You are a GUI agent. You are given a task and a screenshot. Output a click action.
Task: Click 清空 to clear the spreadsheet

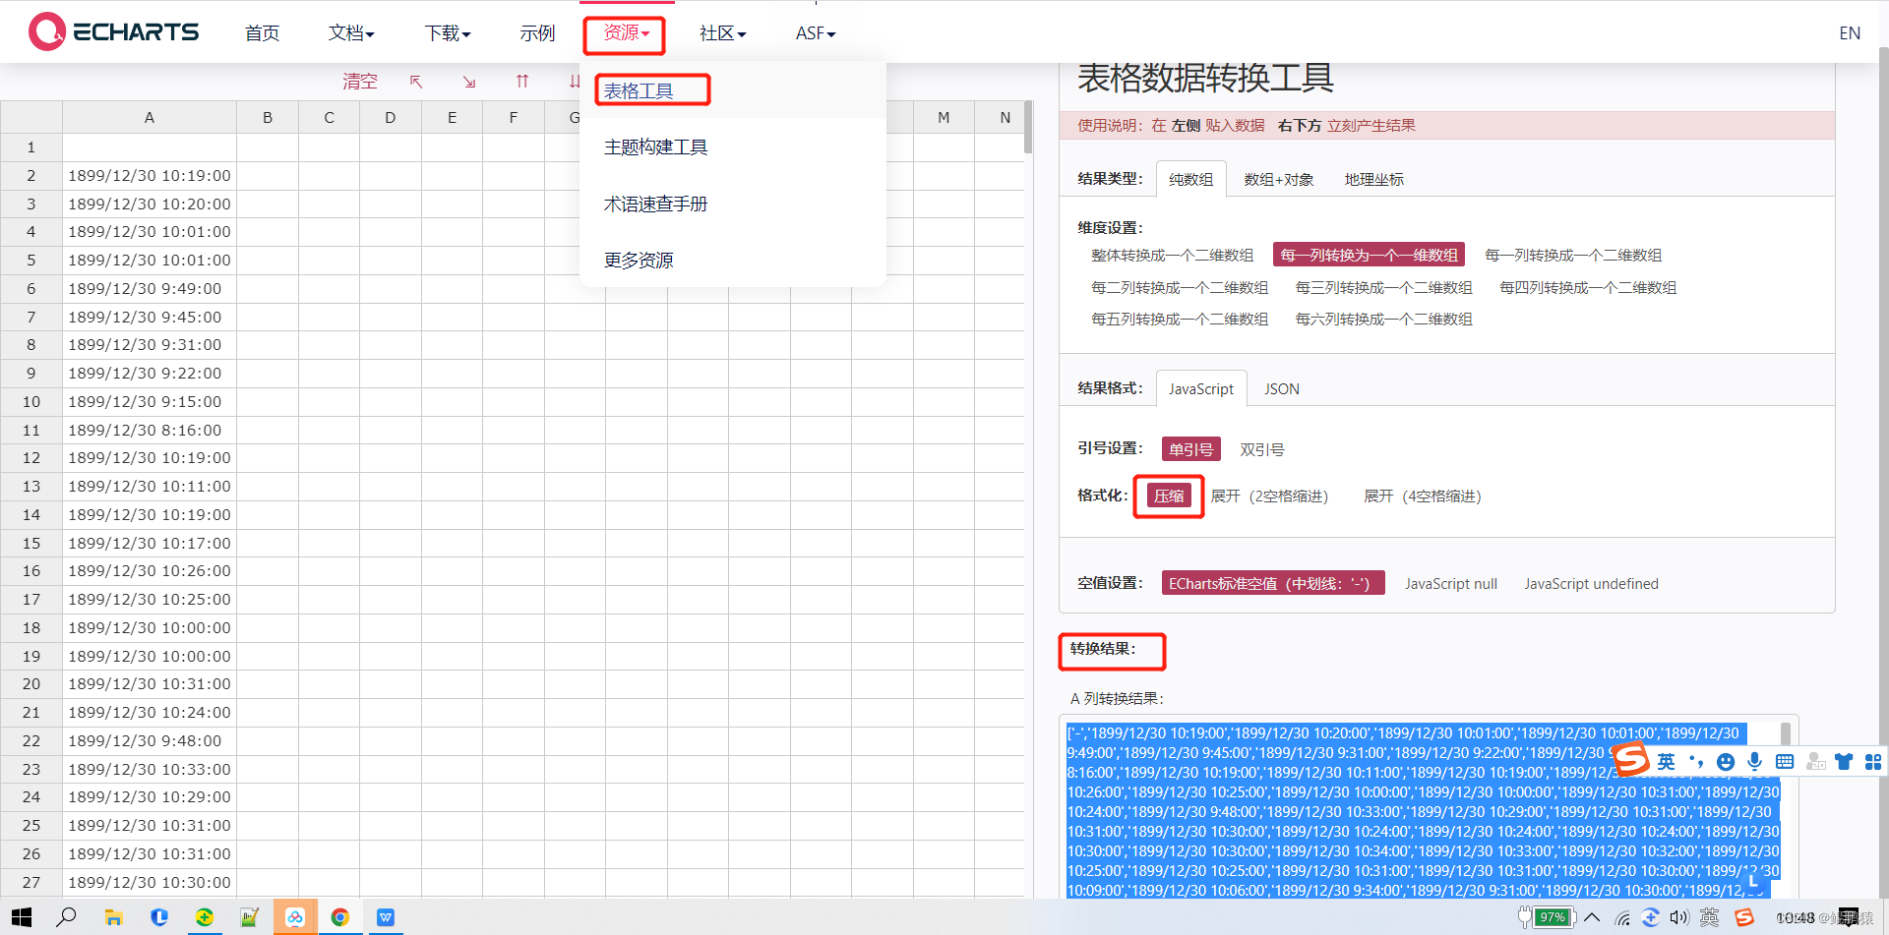click(x=359, y=82)
